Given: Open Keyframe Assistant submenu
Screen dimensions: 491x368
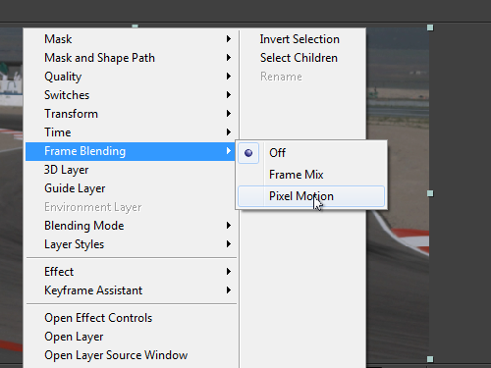Looking at the screenshot, I should [131, 290].
